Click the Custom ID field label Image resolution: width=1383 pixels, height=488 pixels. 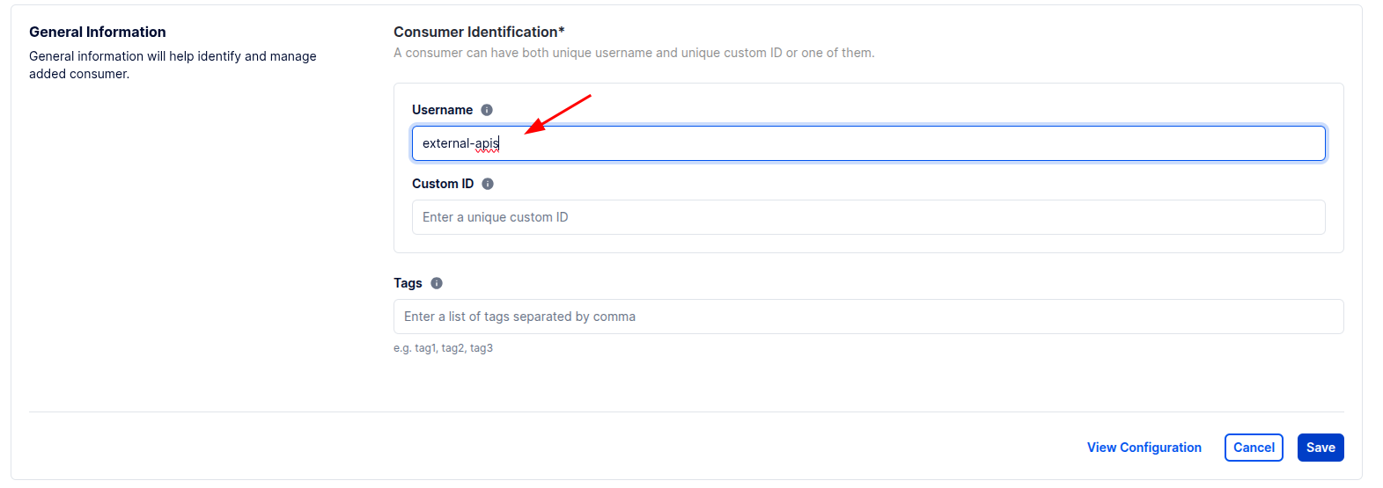point(443,184)
